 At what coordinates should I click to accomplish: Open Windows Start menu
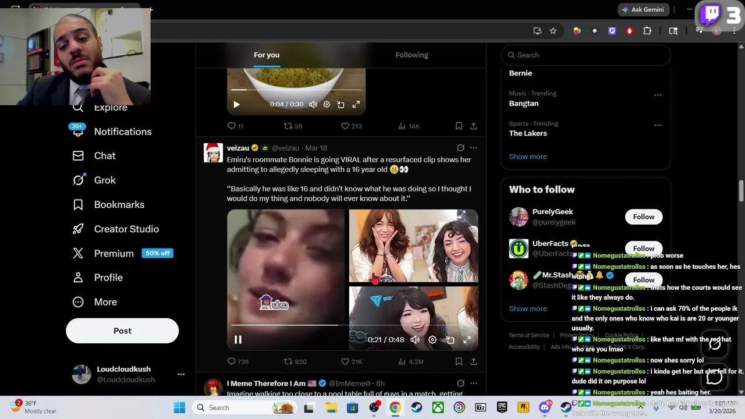[179, 407]
